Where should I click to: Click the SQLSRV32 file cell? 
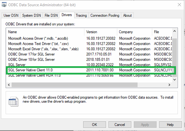click(163, 65)
